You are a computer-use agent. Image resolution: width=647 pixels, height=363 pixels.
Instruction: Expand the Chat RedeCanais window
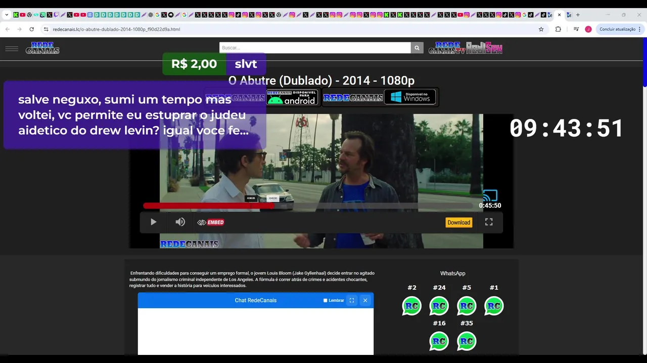pos(352,300)
